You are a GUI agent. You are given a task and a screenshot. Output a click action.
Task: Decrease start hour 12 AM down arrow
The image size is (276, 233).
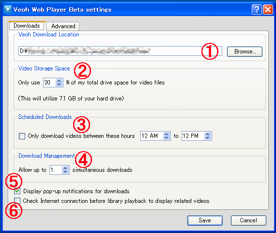(167, 138)
